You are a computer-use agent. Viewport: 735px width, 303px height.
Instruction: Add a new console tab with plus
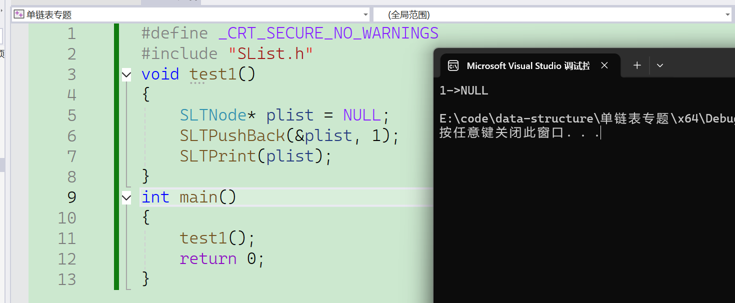tap(637, 65)
